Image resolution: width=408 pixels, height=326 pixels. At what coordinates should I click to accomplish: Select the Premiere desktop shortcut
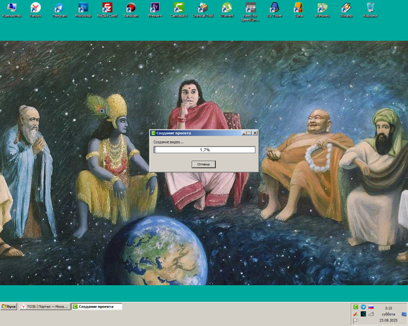pyautogui.click(x=155, y=10)
